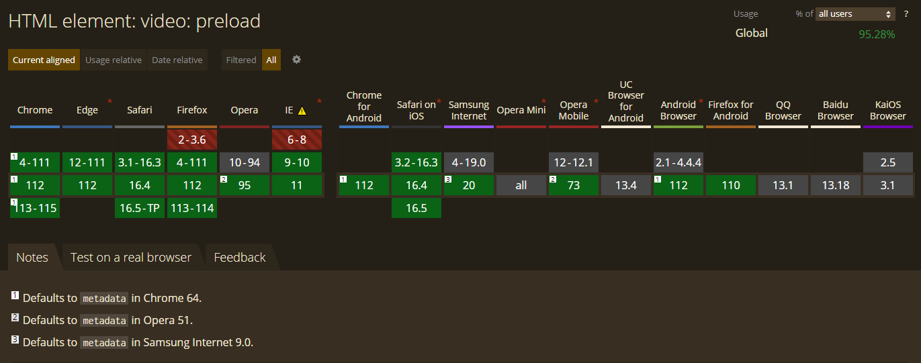Select the Notes tab
921x363 pixels.
tap(32, 258)
